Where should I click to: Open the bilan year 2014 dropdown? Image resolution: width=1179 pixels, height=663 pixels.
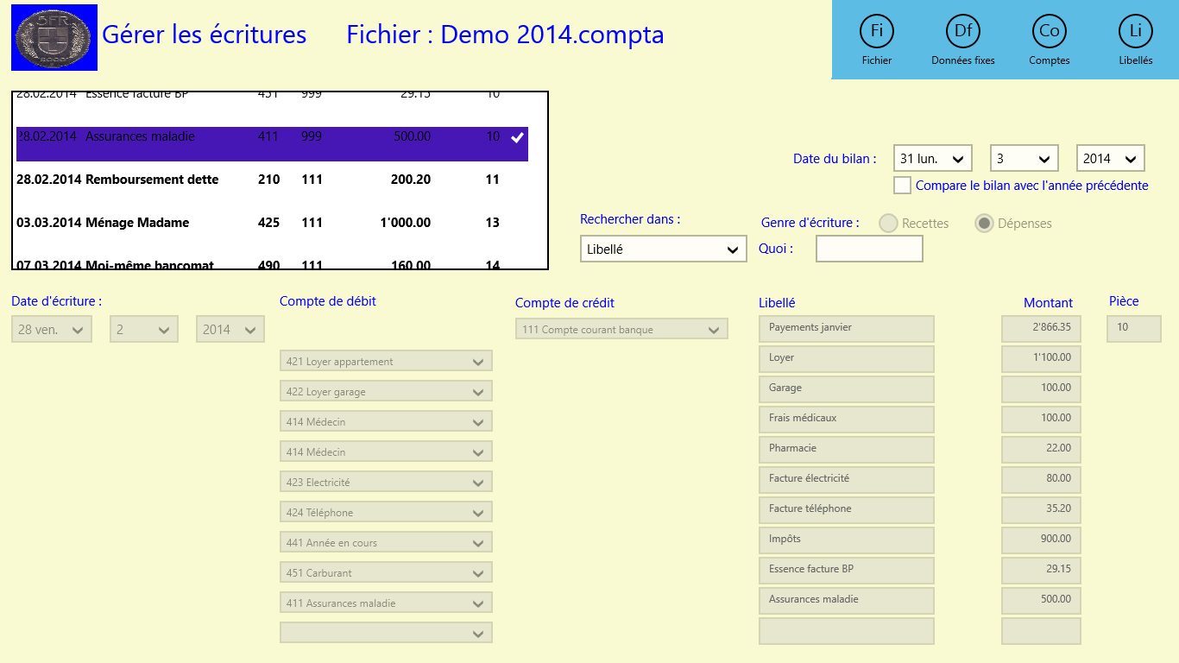[x=1110, y=159]
